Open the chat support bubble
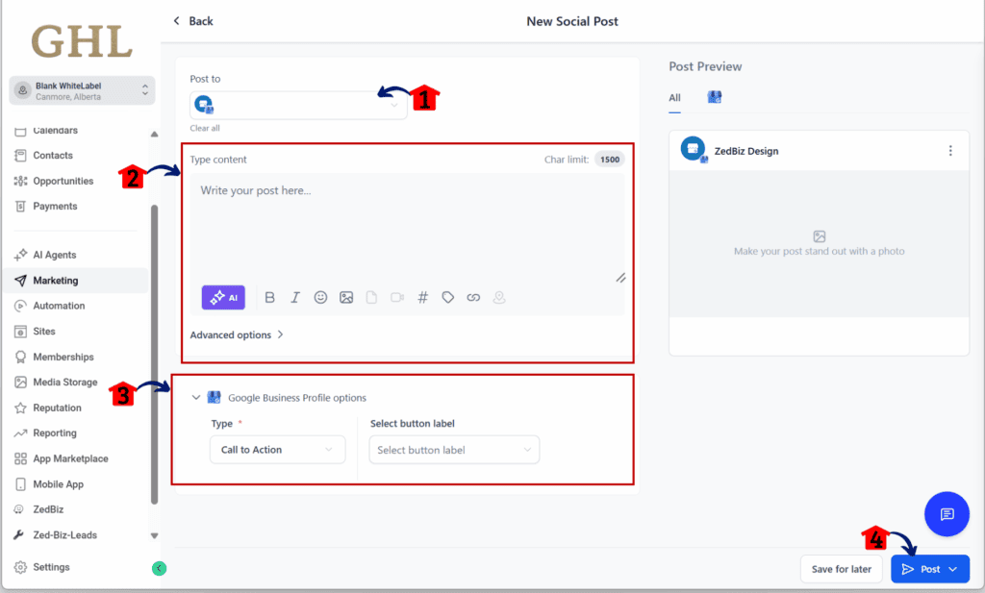 pos(947,513)
